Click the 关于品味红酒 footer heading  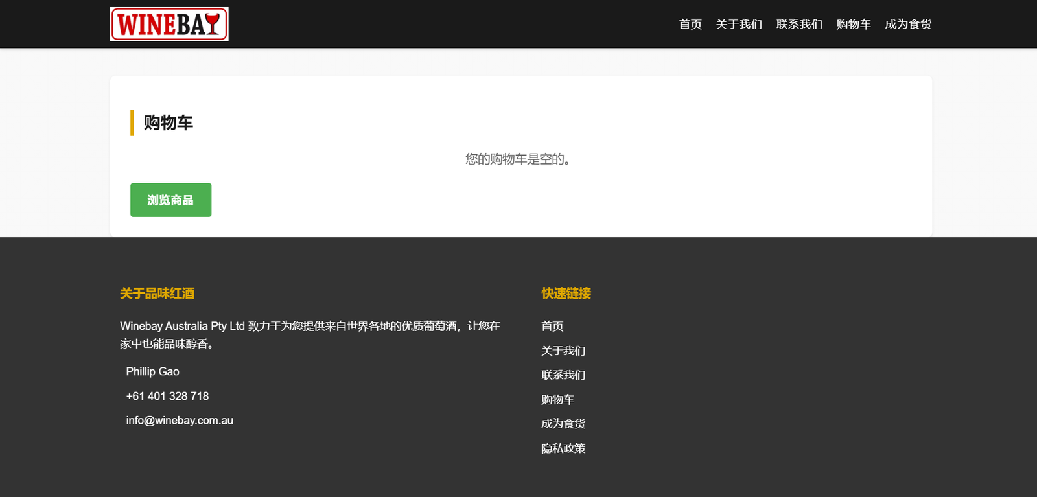pyautogui.click(x=157, y=294)
